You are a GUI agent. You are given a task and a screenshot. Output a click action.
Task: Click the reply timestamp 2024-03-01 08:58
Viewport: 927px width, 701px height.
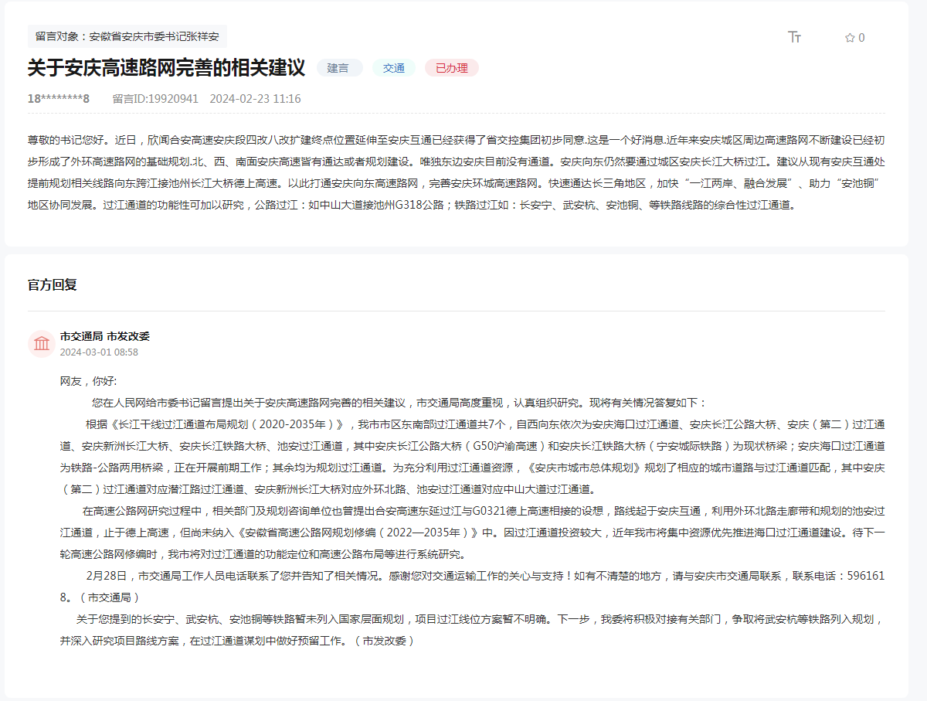tap(99, 352)
